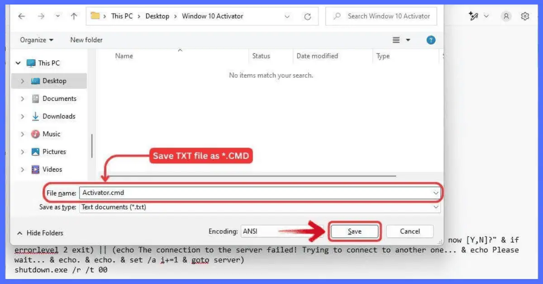Open the File name dropdown arrow
Image resolution: width=543 pixels, height=284 pixels.
point(436,193)
